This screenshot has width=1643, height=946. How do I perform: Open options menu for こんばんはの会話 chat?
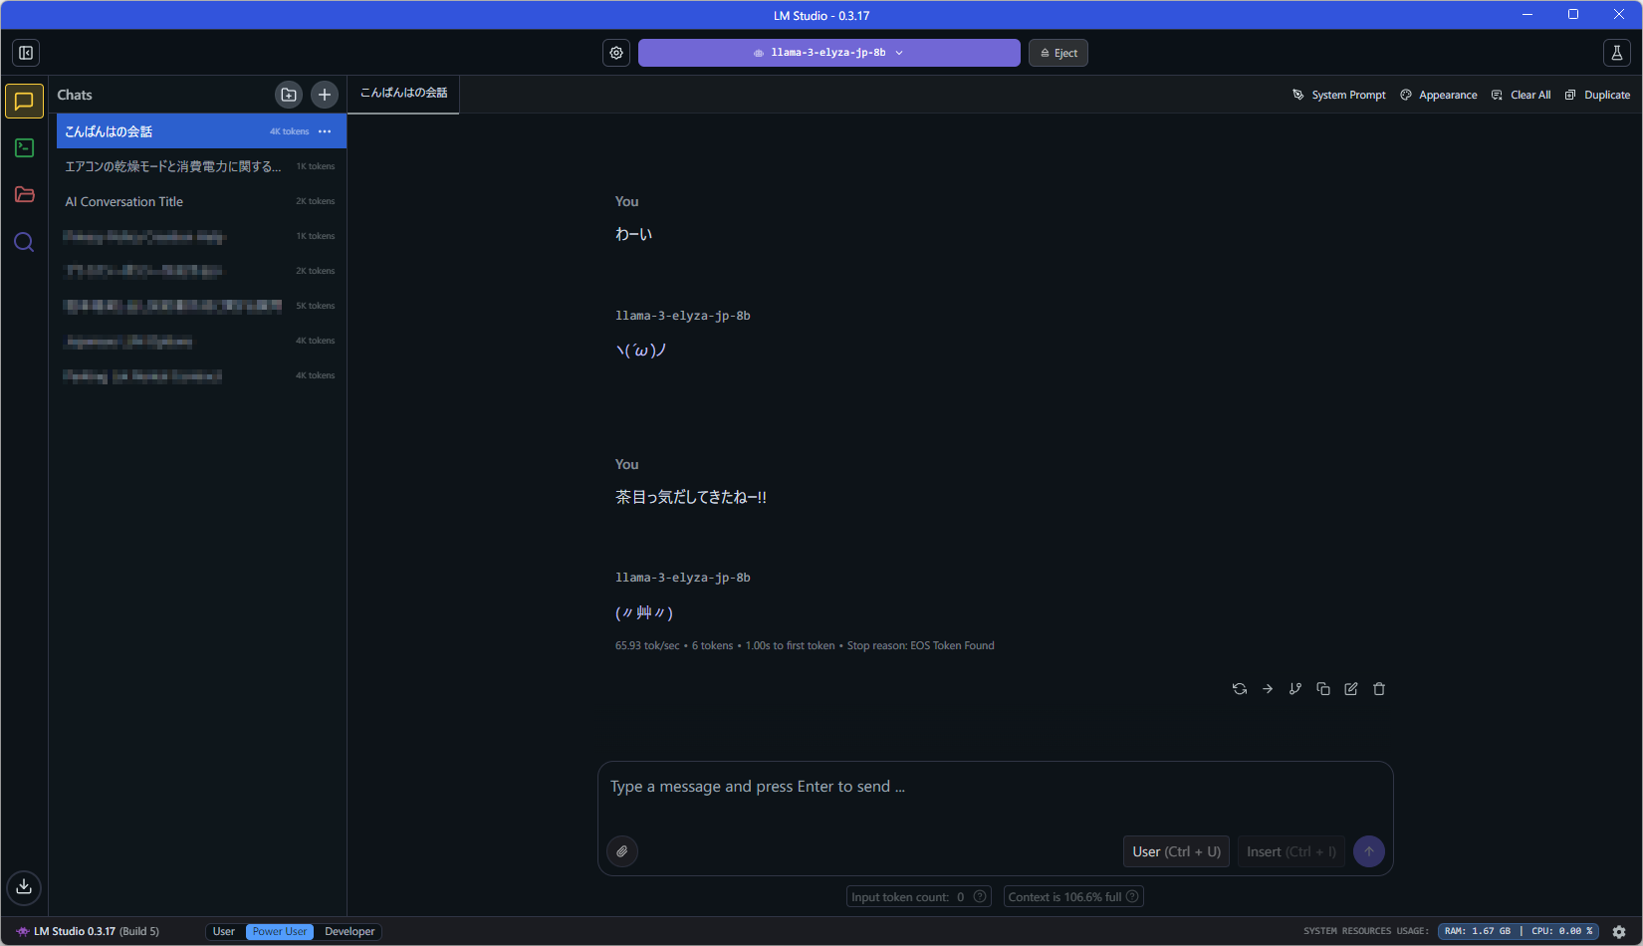(x=325, y=131)
